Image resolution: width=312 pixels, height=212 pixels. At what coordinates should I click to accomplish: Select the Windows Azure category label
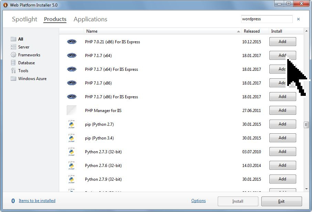[32, 79]
